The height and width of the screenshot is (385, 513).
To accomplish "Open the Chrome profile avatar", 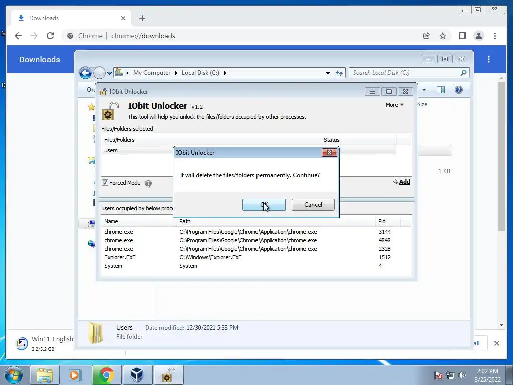I will coord(478,36).
